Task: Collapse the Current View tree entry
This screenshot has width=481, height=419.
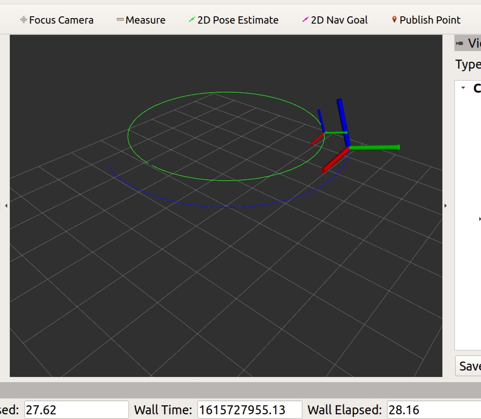Action: coord(463,87)
